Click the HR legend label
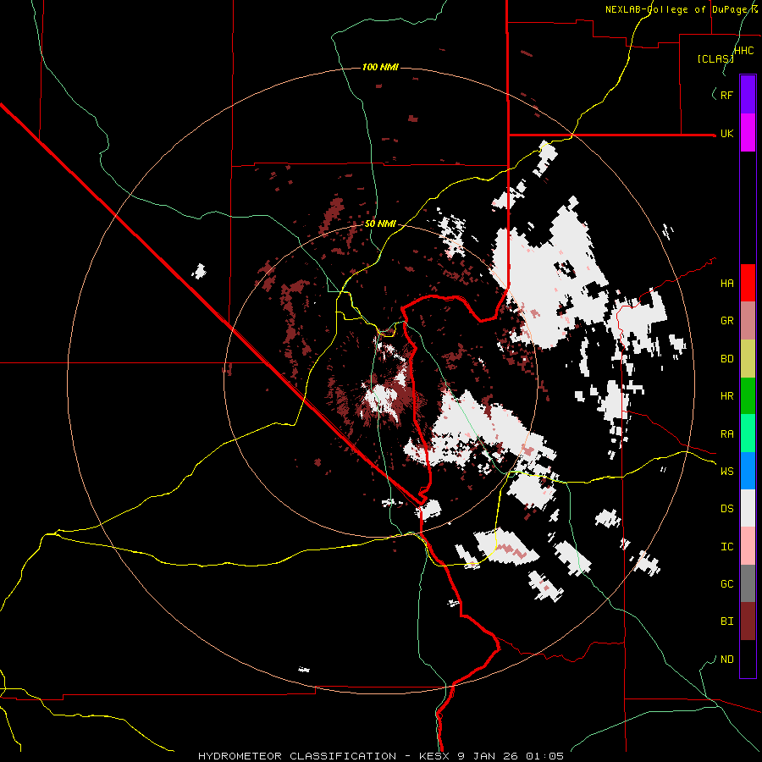This screenshot has width=762, height=762. click(726, 396)
